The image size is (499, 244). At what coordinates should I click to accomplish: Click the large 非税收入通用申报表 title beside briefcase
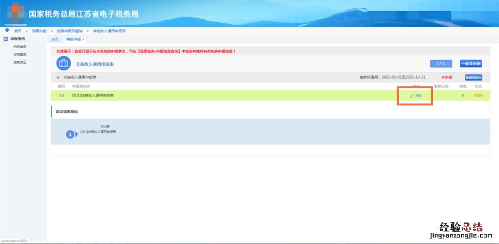95,64
